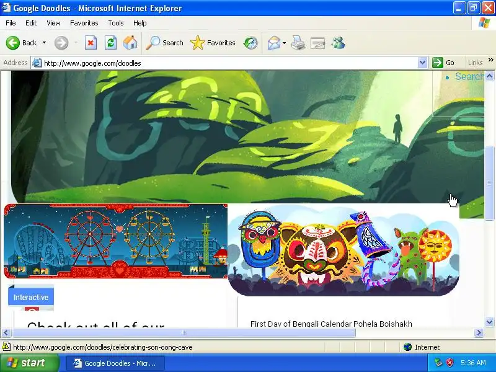
Task: Click the status bar warning icon
Action: point(6,347)
